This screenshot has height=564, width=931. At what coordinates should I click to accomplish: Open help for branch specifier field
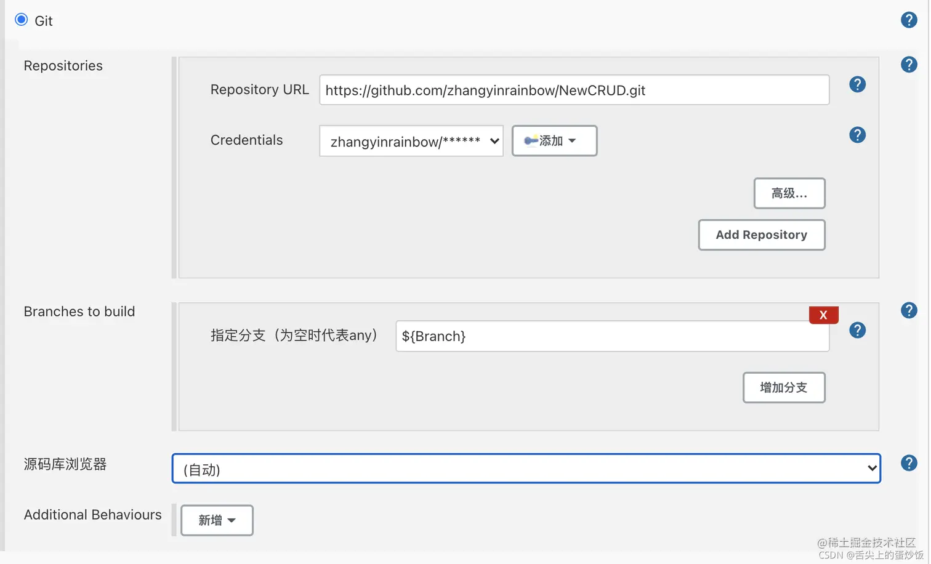pyautogui.click(x=857, y=330)
